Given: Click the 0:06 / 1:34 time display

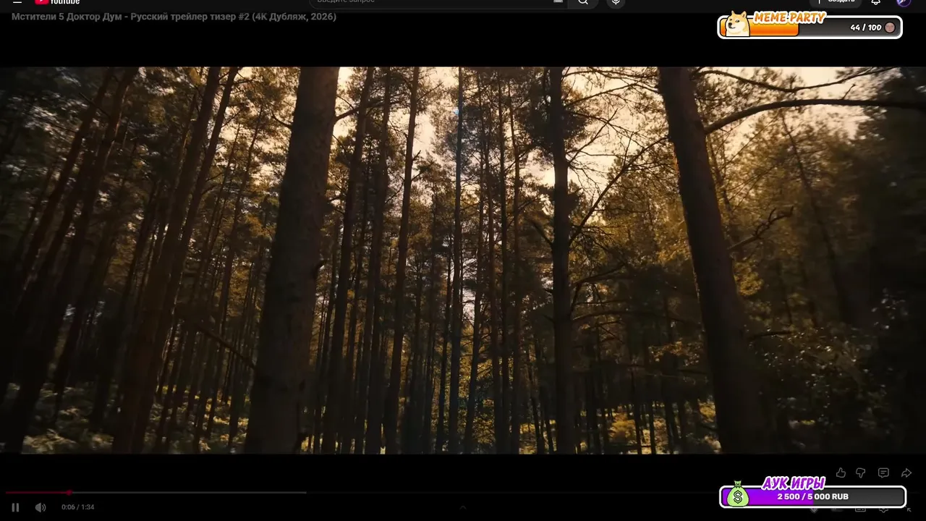Looking at the screenshot, I should (x=78, y=507).
